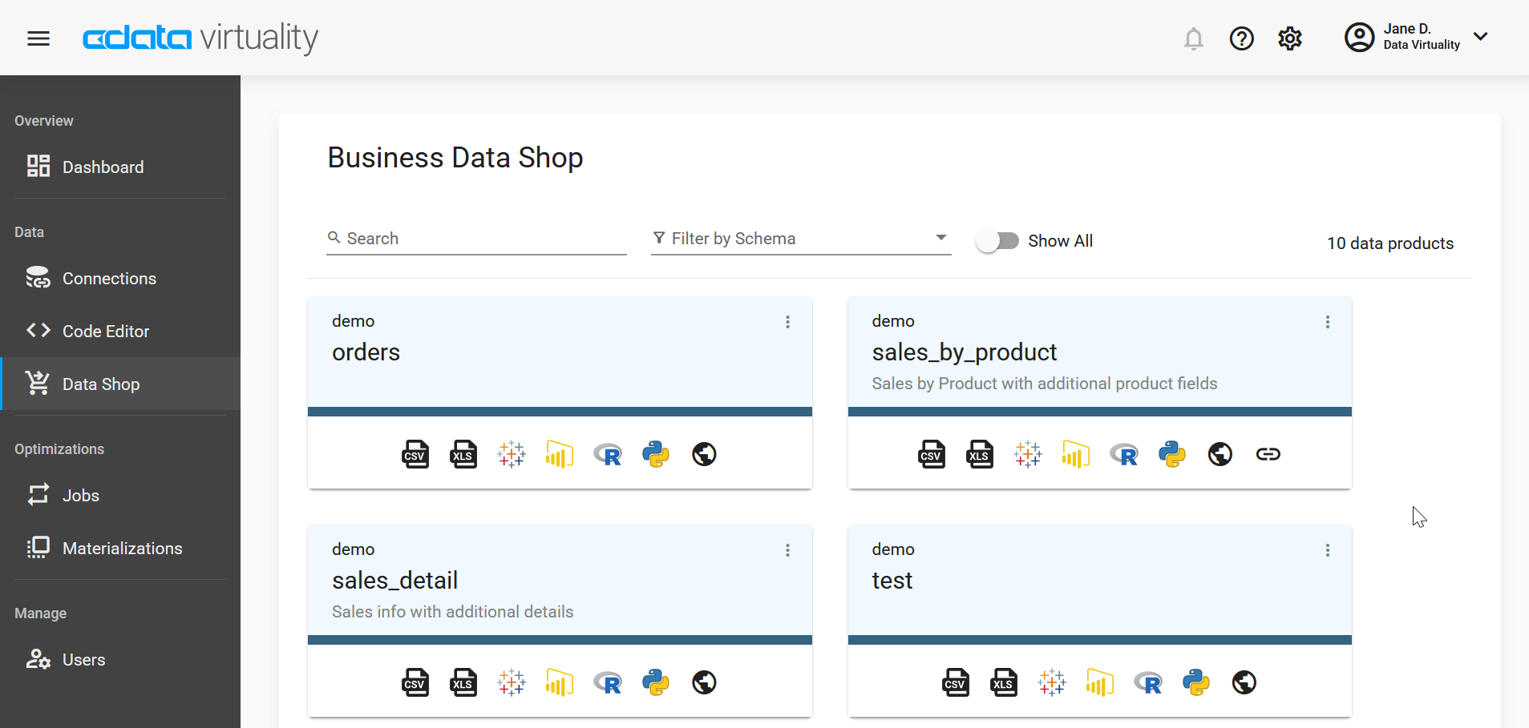The width and height of the screenshot is (1529, 728).
Task: Get the R access snippet for test
Action: pos(1148,682)
